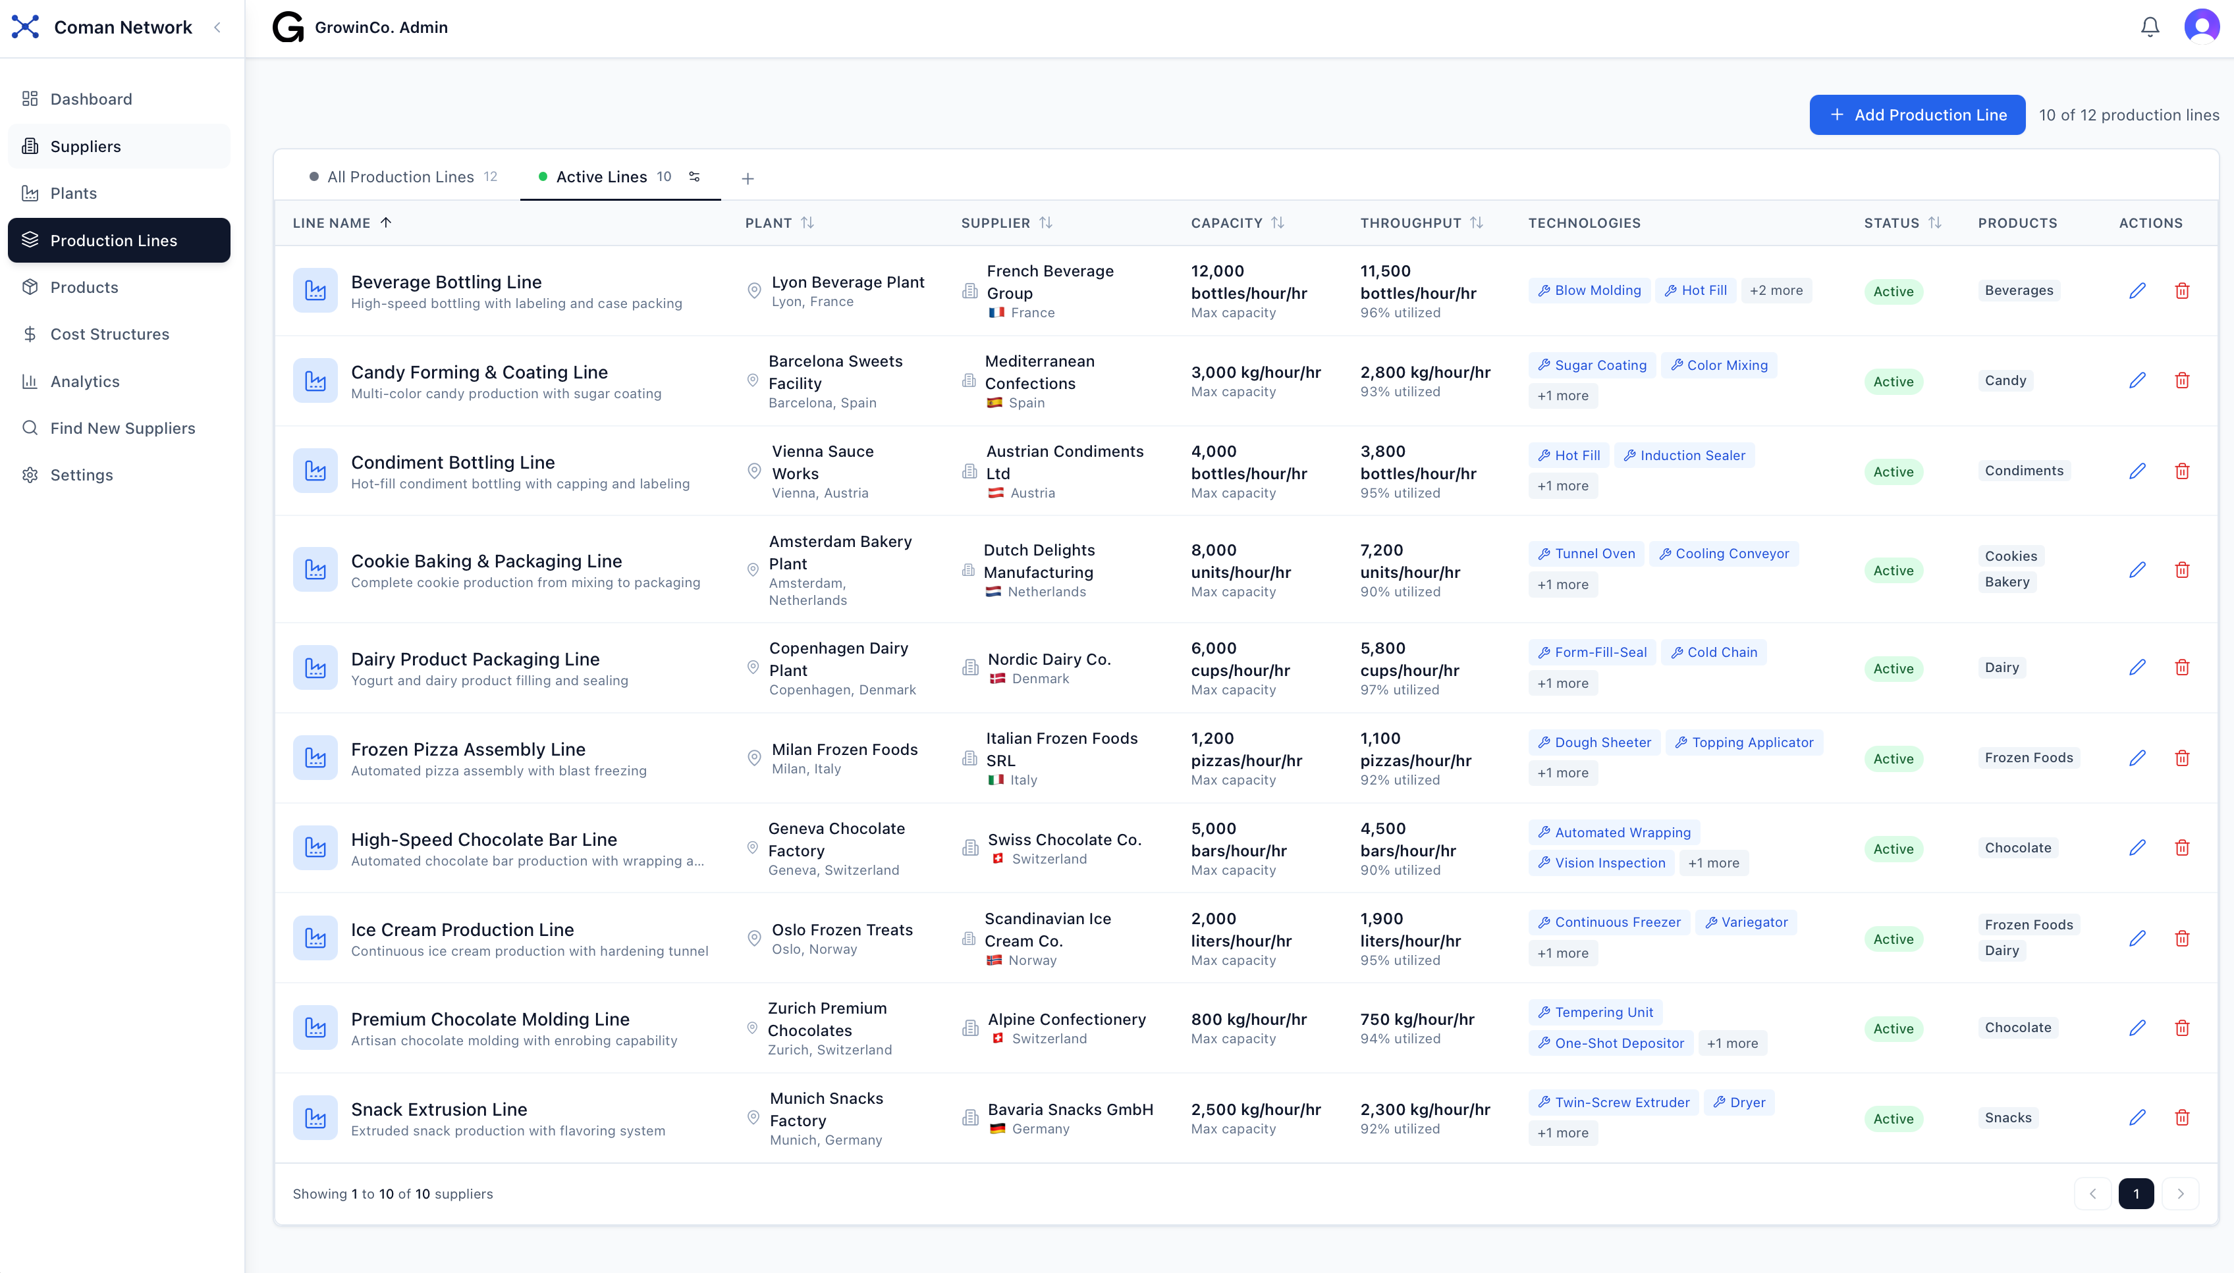
Task: Open the user profile avatar
Action: click(2201, 27)
